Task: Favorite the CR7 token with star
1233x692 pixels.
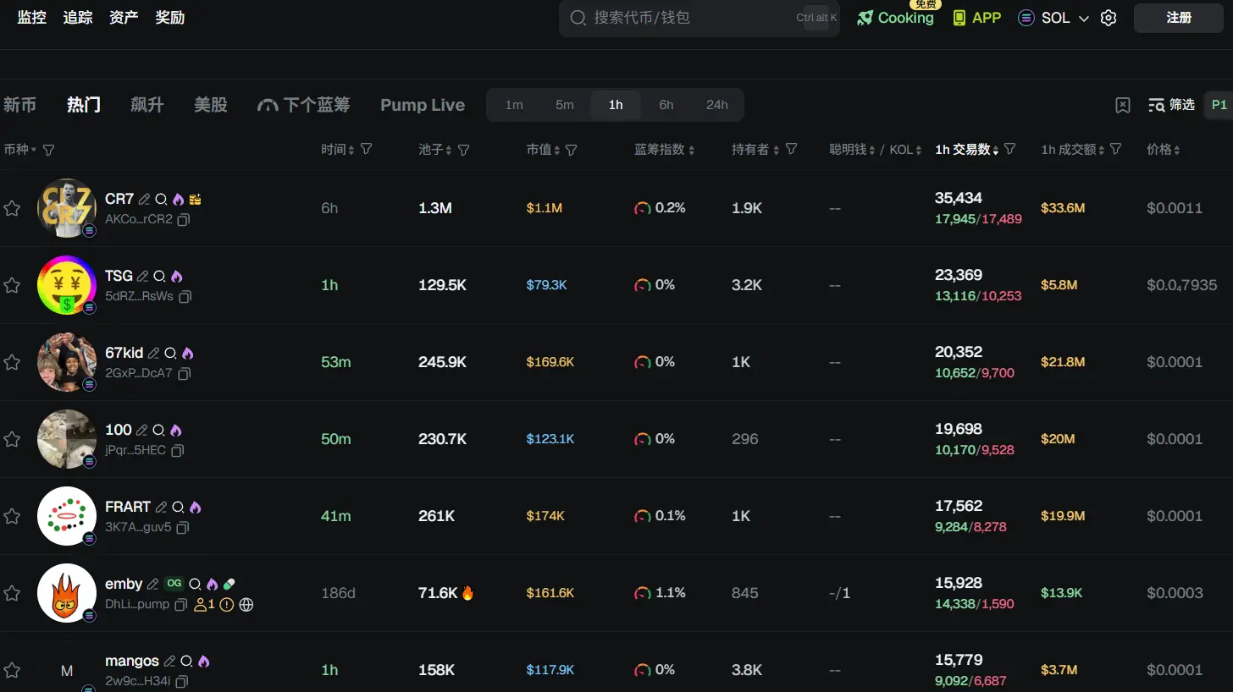Action: (12, 208)
